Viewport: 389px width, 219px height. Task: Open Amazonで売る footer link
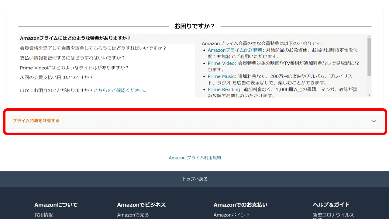point(133,215)
